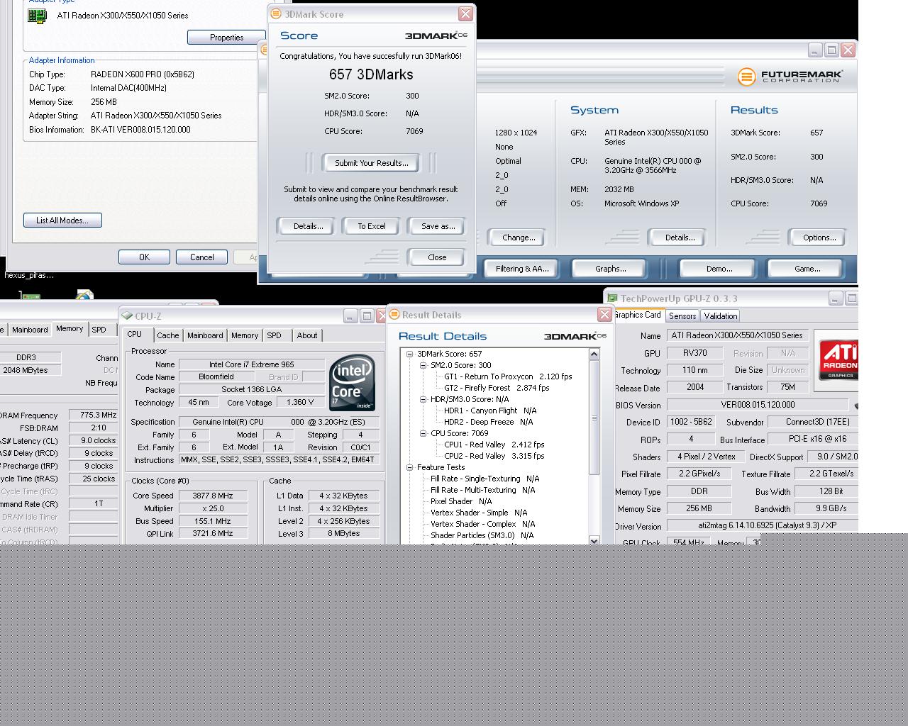Click Change... button in 3DMark settings
The width and height of the screenshot is (908, 726).
click(519, 238)
